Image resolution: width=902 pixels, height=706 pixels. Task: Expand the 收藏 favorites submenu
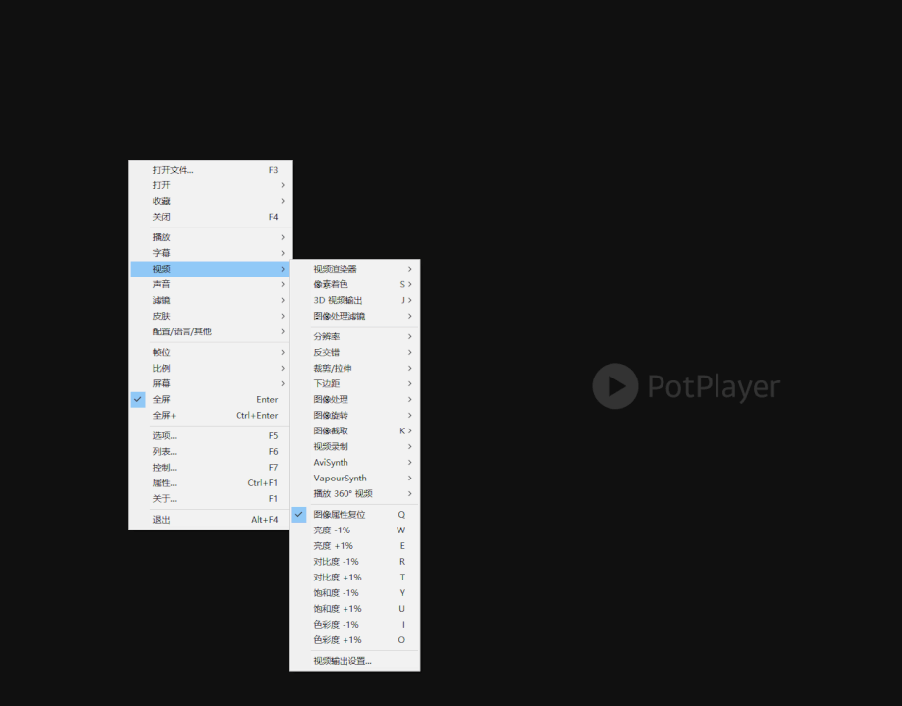tap(211, 201)
